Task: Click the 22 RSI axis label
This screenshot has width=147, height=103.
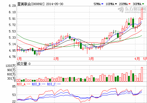Action: tap(14, 102)
